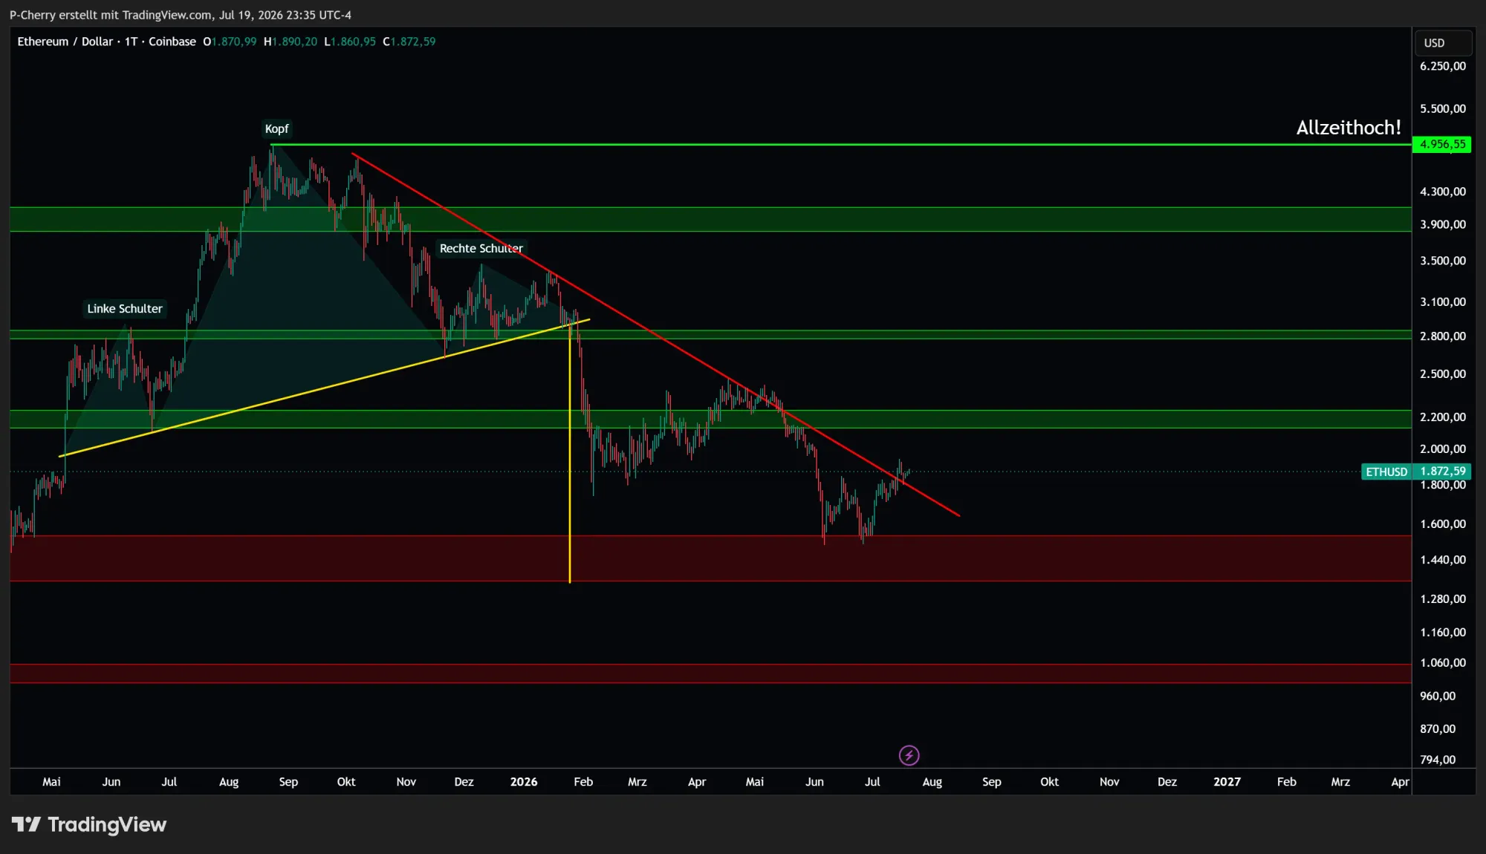Click the 5.500,00 price axis label
This screenshot has height=854, width=1486.
[x=1442, y=108]
